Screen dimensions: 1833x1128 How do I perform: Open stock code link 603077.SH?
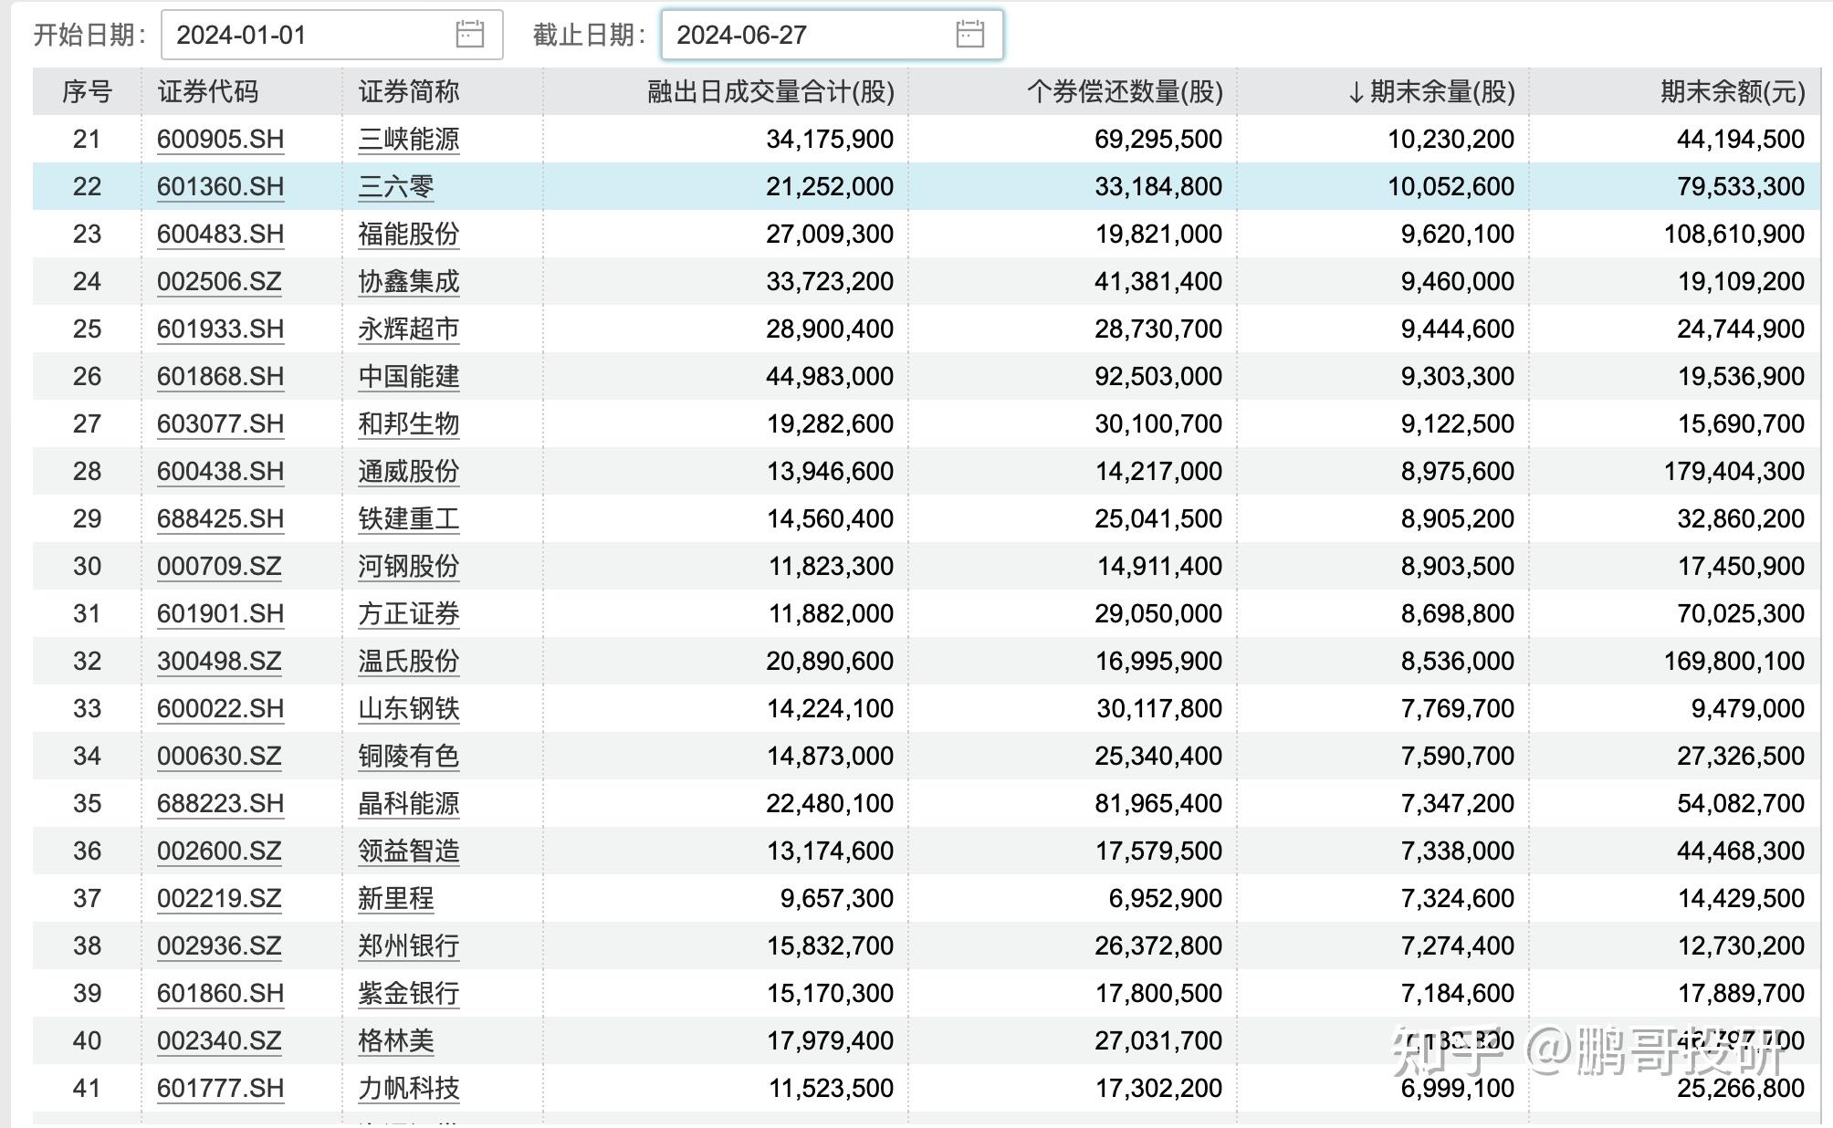coord(220,423)
